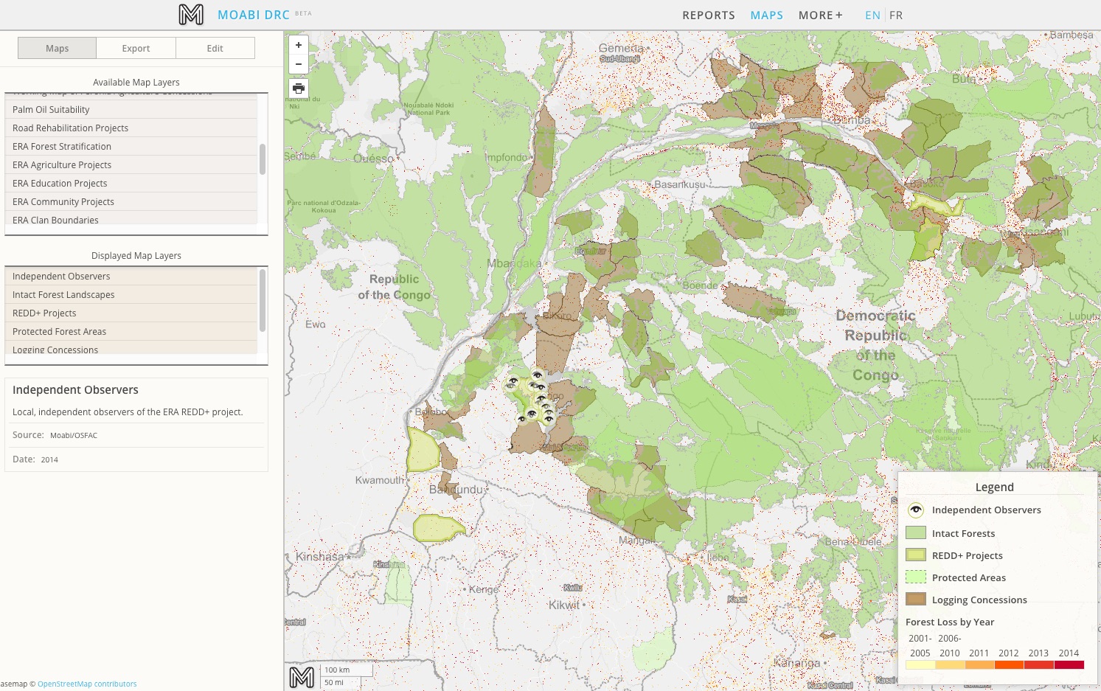Print the current map view
Screen dimensions: 1101x691
(x=299, y=88)
